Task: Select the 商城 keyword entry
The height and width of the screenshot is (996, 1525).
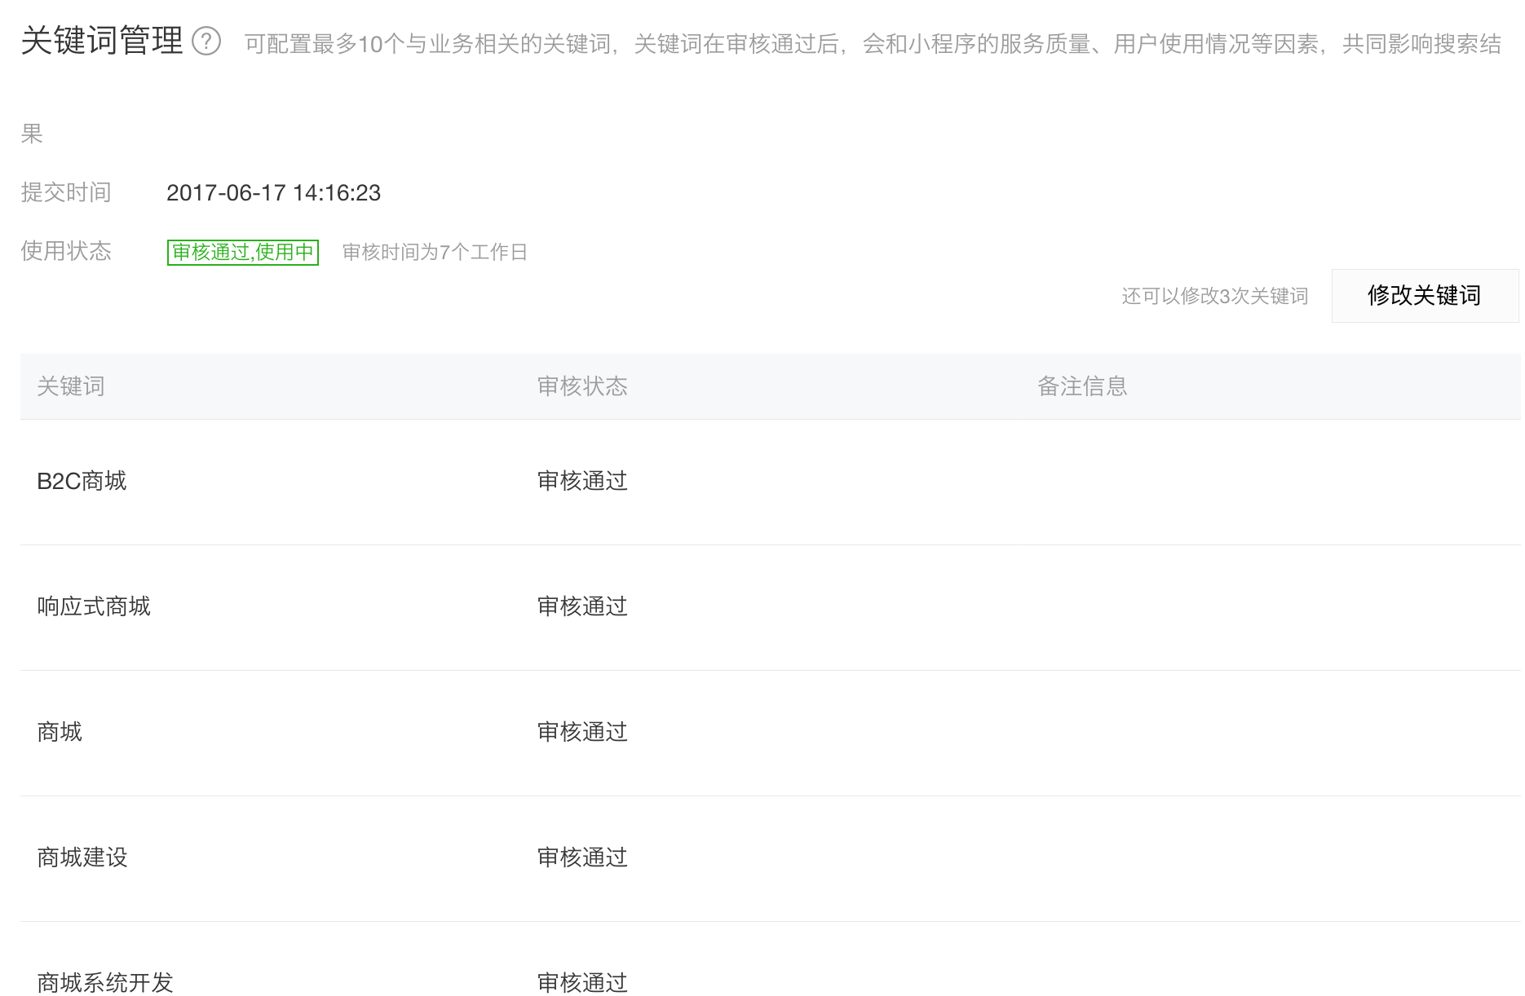Action: coord(60,733)
